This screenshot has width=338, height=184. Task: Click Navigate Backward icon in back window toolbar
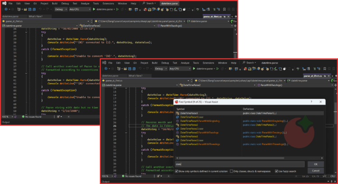click(6, 9)
